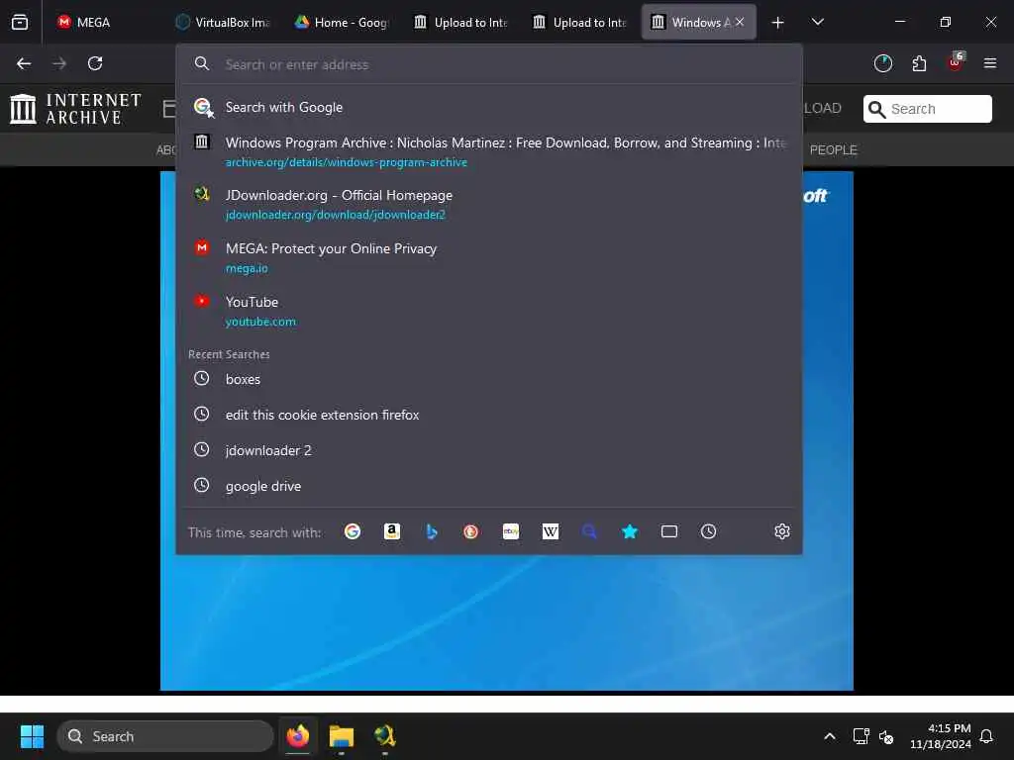Image resolution: width=1014 pixels, height=760 pixels.
Task: Open search settings gear icon
Action: [x=782, y=531]
